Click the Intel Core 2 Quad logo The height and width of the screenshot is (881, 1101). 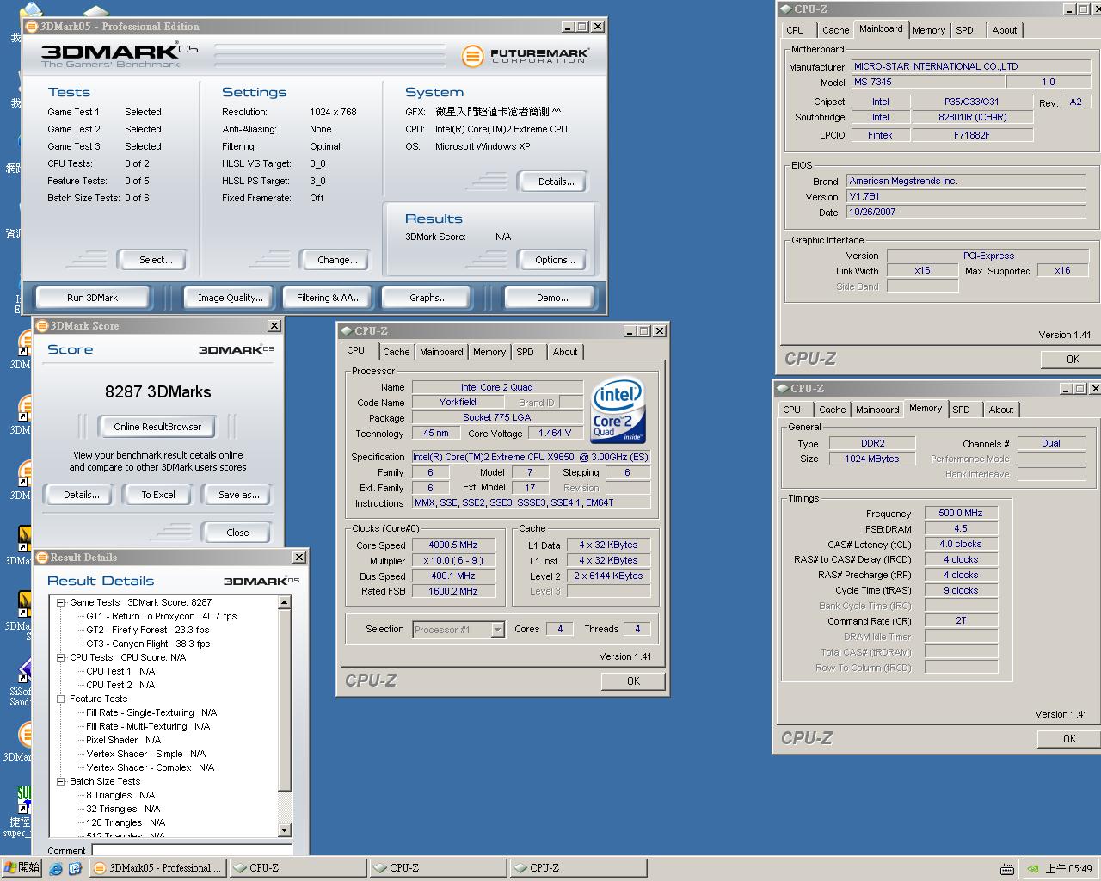pos(618,411)
